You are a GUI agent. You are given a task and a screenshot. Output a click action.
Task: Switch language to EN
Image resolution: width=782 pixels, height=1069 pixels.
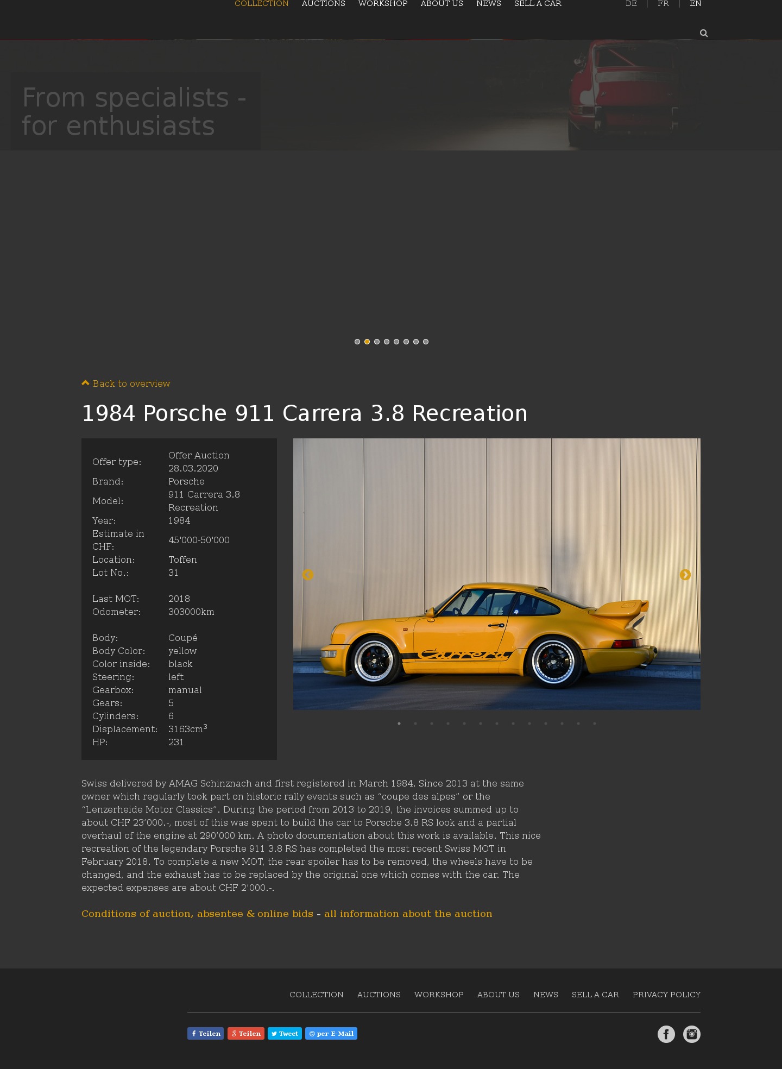[x=696, y=4]
